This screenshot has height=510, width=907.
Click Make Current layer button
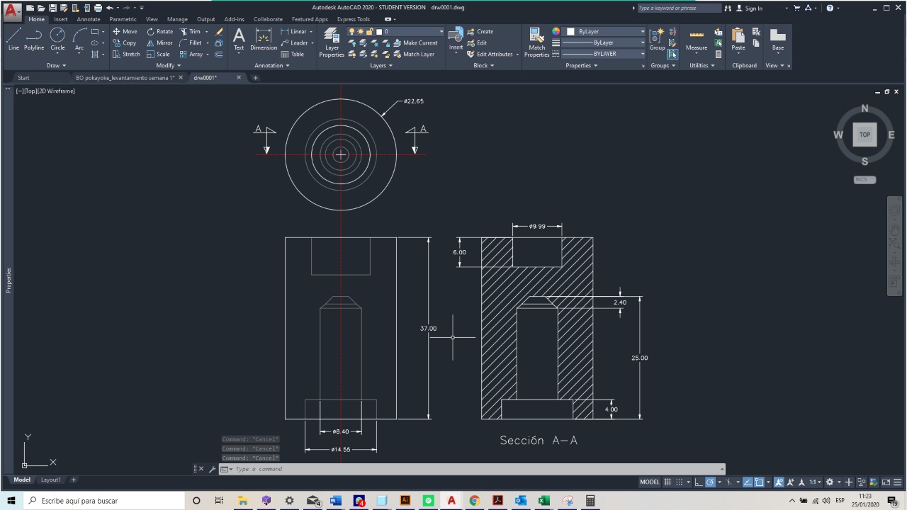[415, 42]
